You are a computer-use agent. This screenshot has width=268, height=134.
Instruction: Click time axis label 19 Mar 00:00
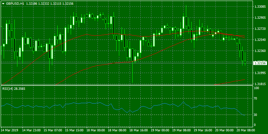click(160, 130)
